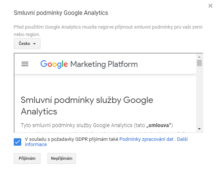Open the Další informace link
Image resolution: width=217 pixels, height=178 pixels.
(106, 142)
